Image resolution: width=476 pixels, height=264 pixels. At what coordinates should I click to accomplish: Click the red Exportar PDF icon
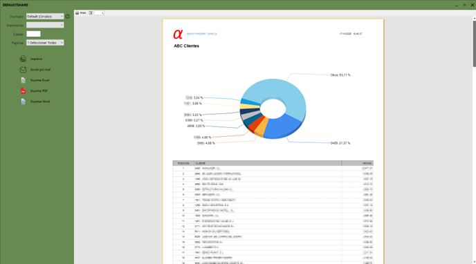(x=23, y=91)
